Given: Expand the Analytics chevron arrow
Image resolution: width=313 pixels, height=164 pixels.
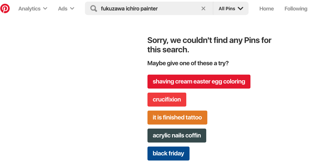Looking at the screenshot, I should click(x=45, y=9).
